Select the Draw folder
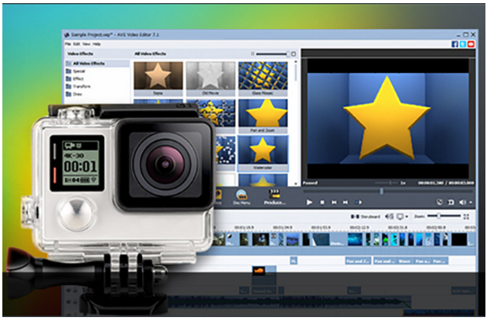The height and width of the screenshot is (321, 487). click(x=74, y=94)
